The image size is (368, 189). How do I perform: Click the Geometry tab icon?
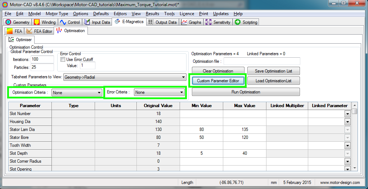(x=8, y=22)
